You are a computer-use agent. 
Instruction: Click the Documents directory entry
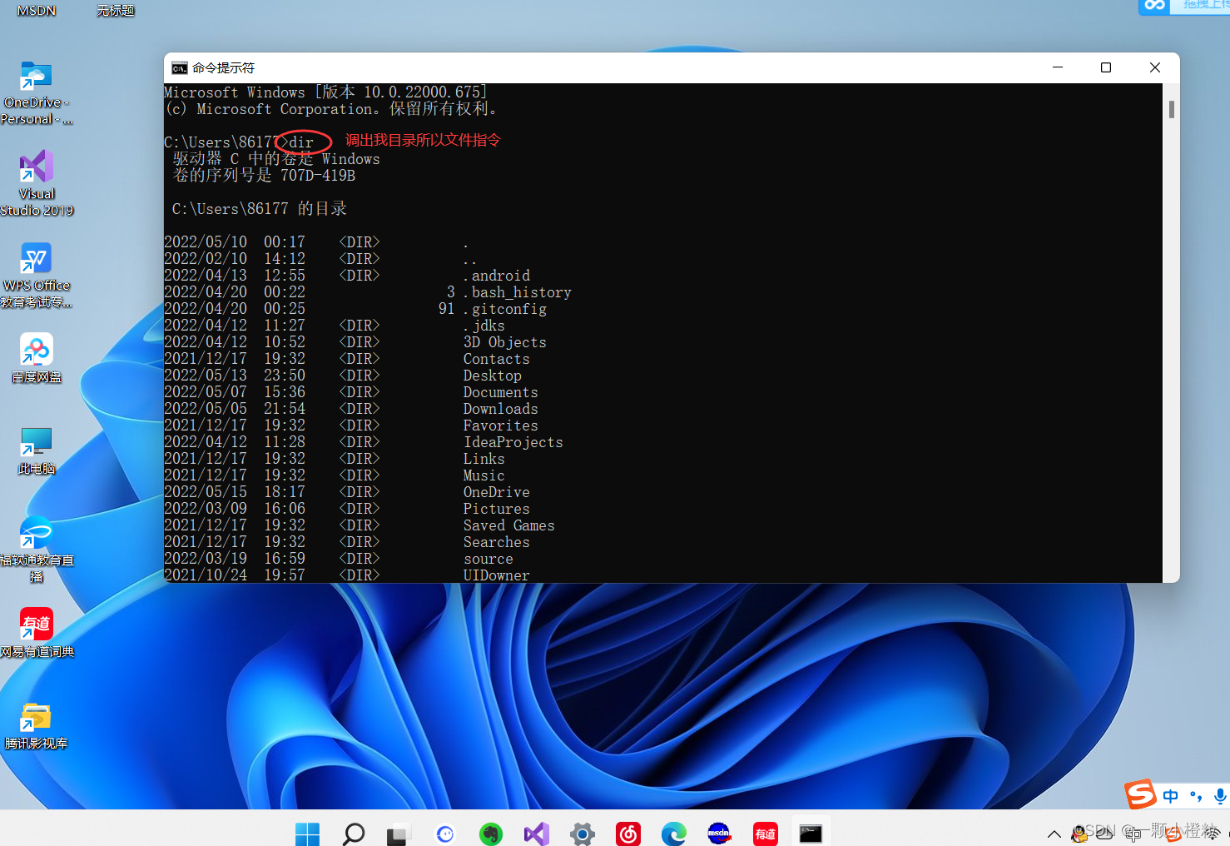tap(501, 392)
